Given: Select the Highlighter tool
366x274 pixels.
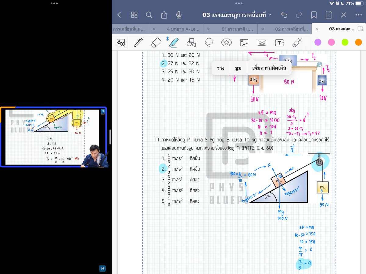Looking at the screenshot, I should tap(174, 43).
